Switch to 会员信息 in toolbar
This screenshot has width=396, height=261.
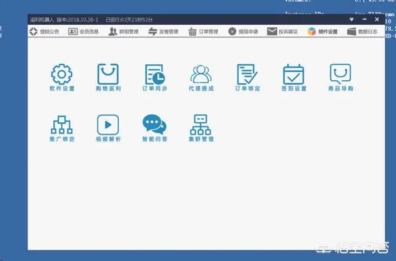click(83, 31)
